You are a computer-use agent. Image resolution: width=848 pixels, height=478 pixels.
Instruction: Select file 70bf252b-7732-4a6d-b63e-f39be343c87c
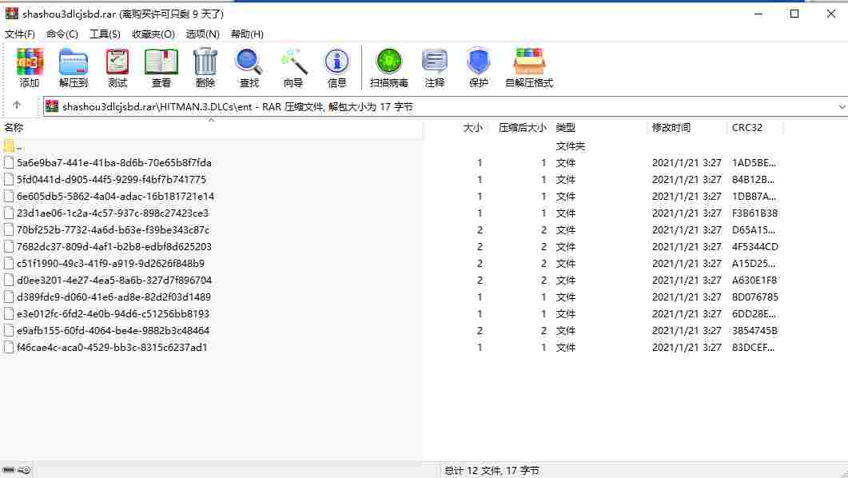[113, 230]
